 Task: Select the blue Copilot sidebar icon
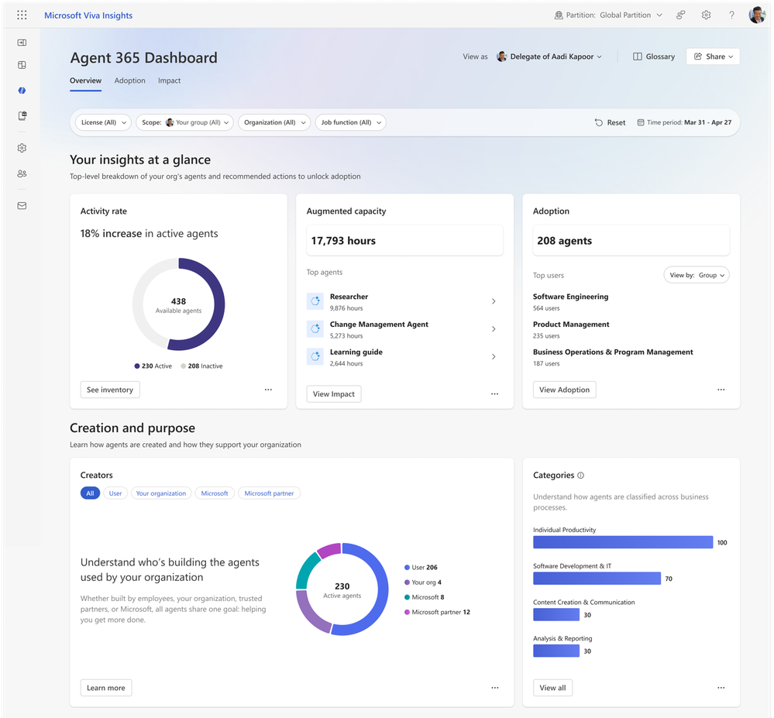click(x=22, y=91)
